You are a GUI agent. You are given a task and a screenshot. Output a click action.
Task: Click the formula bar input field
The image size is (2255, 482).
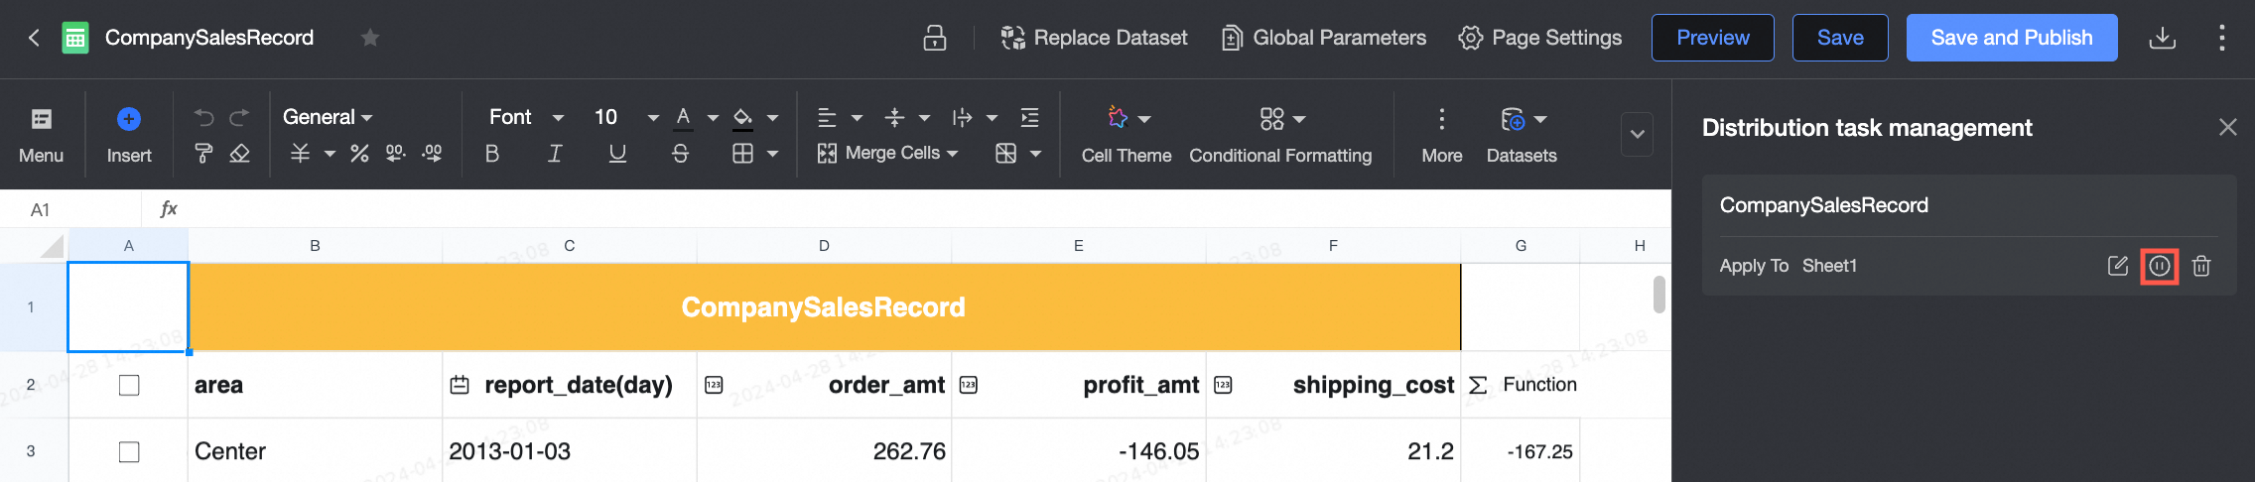point(893,209)
